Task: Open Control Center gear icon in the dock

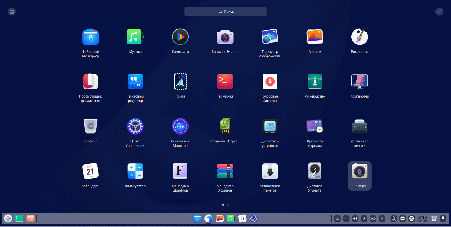Action: pyautogui.click(x=254, y=219)
